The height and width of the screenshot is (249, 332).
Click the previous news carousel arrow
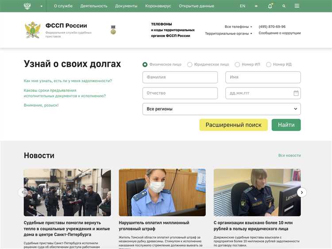tap(23, 192)
